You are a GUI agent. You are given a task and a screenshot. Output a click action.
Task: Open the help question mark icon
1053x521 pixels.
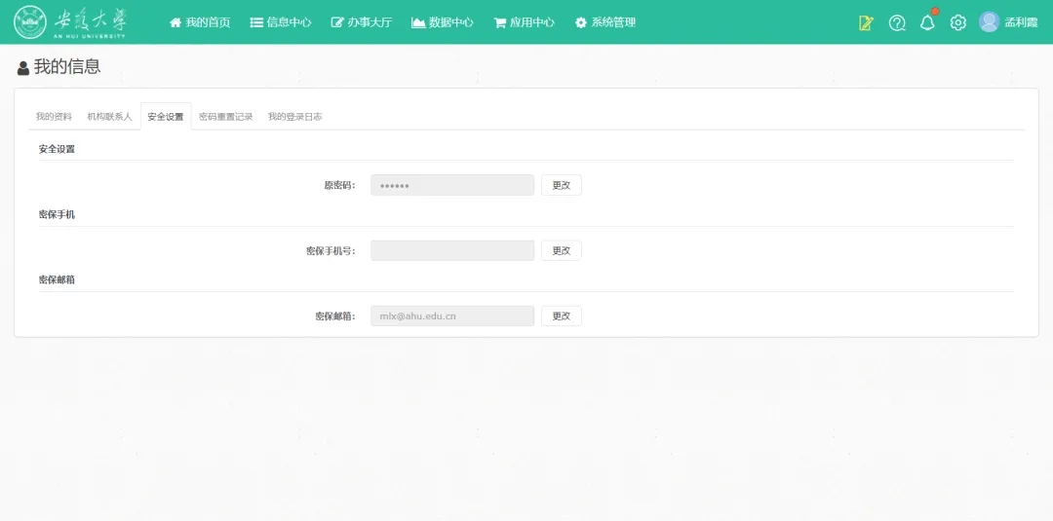tap(897, 22)
